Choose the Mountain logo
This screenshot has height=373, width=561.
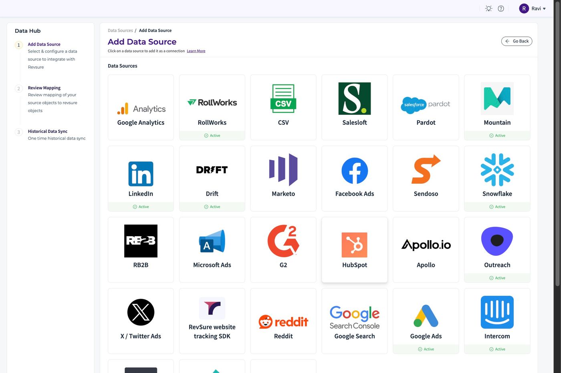click(497, 98)
